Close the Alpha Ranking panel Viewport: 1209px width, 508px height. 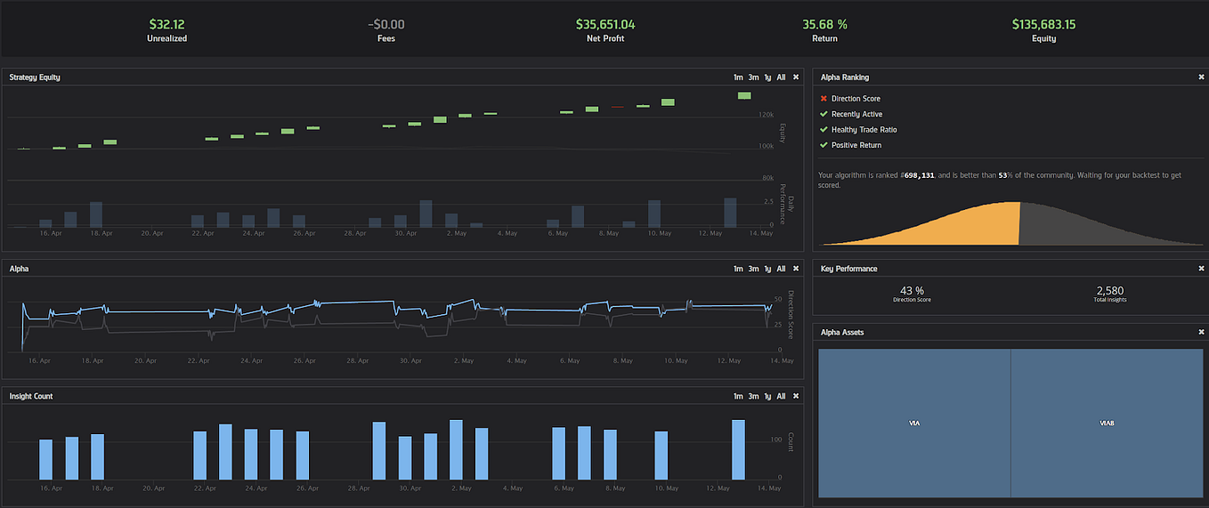1201,77
